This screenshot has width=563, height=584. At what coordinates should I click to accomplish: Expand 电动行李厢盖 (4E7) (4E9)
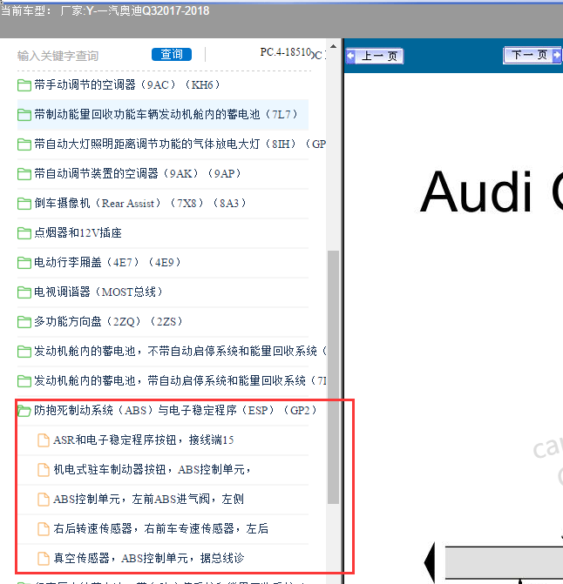tap(107, 263)
